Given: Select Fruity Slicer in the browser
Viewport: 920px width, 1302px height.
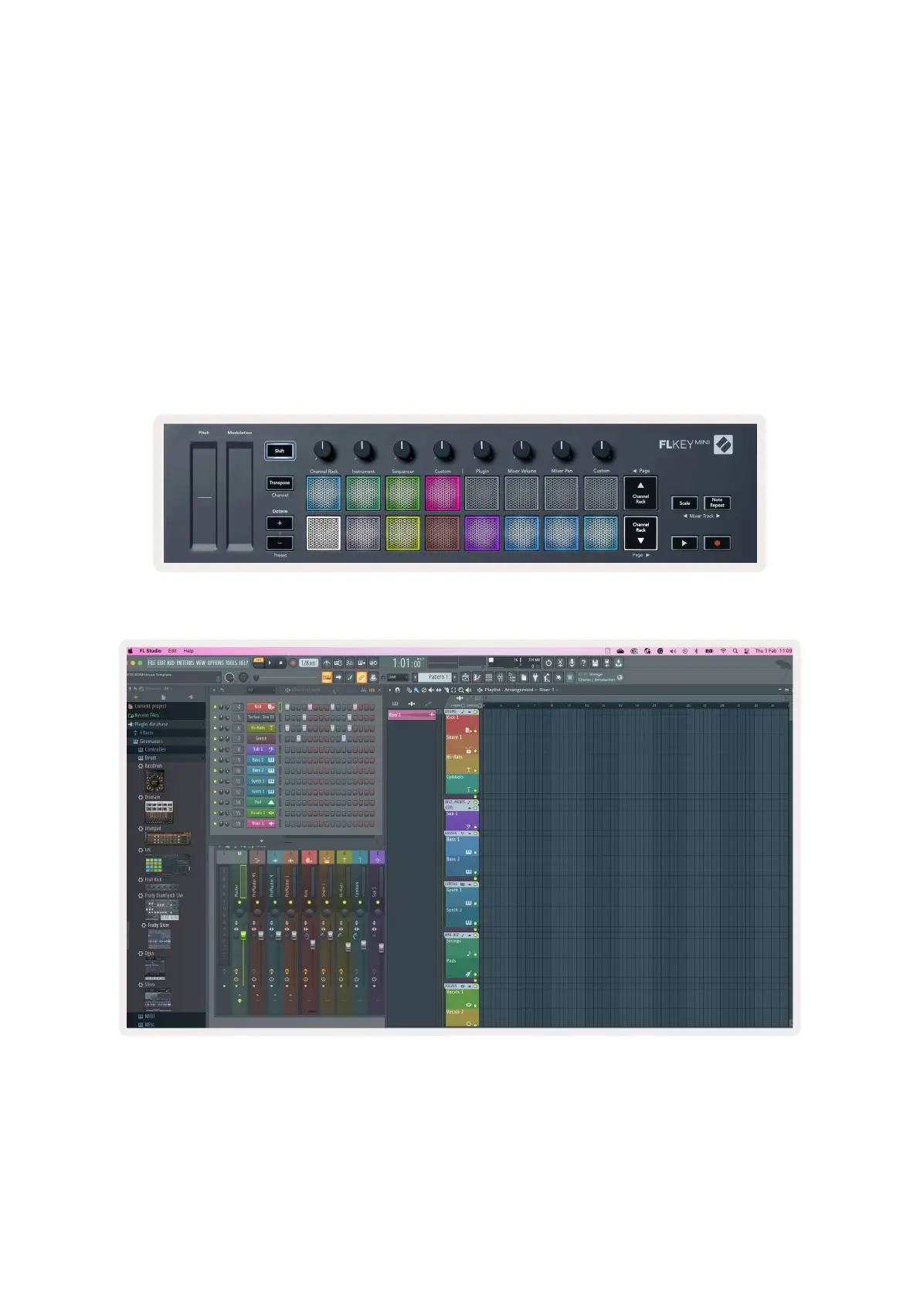Looking at the screenshot, I should (158, 925).
